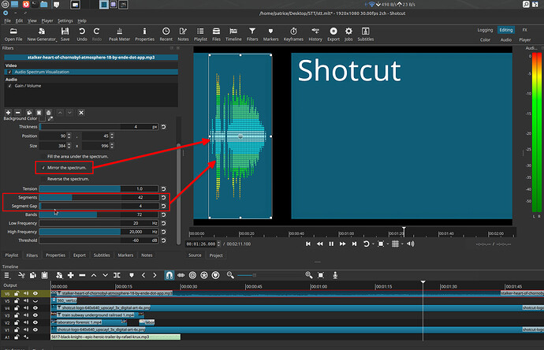Click the Export toolbar icon
Screen dimensions: 544x350
point(333,32)
